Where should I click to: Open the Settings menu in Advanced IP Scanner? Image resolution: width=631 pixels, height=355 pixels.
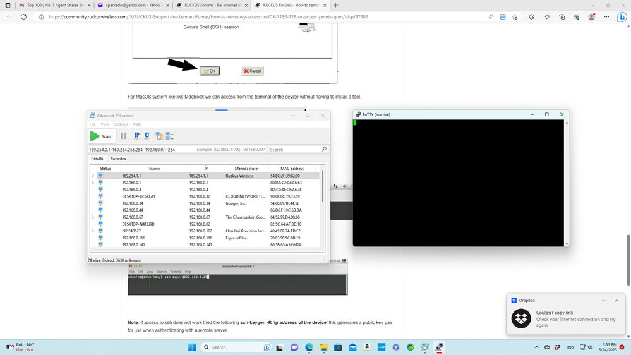coord(121,124)
